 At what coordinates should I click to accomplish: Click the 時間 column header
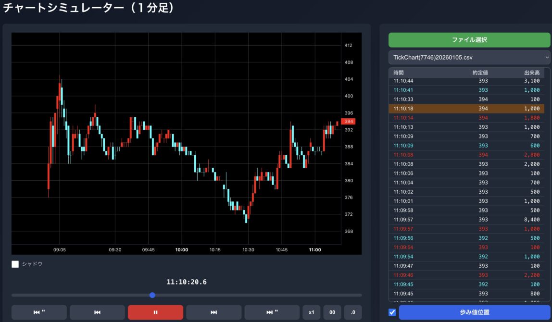399,73
